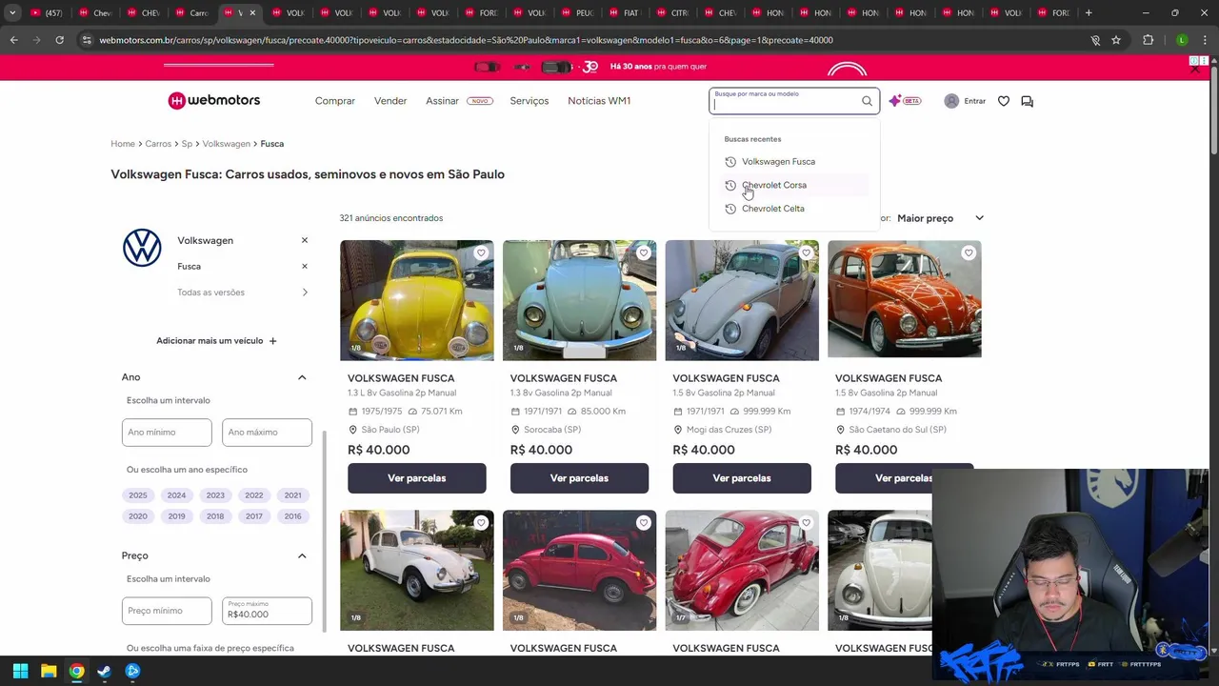
Task: Click the browser address bar URL
Action: click(x=467, y=40)
